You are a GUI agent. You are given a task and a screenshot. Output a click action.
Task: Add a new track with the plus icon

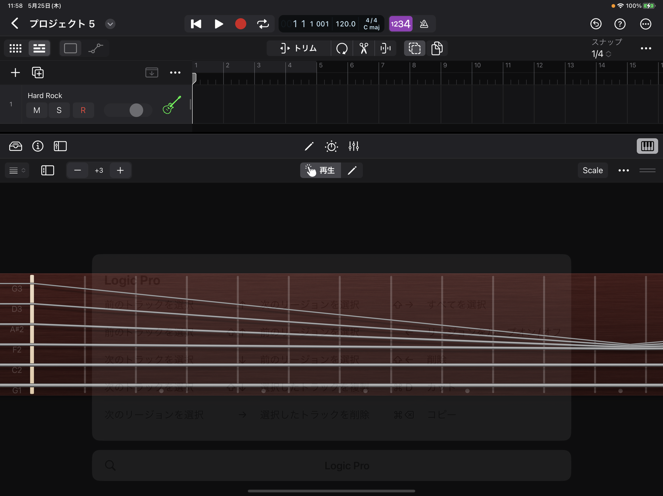[x=15, y=73]
